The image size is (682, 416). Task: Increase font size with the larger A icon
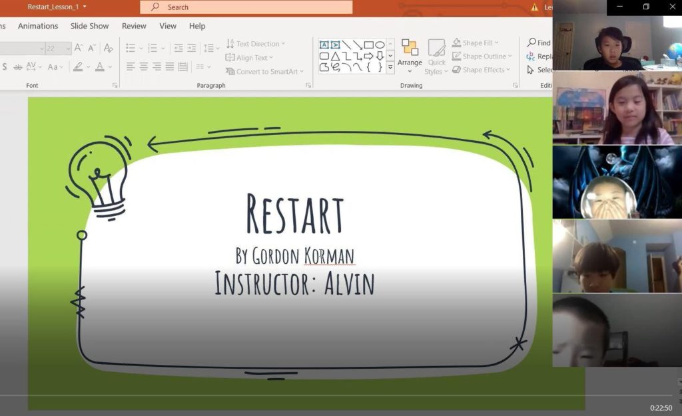click(79, 48)
